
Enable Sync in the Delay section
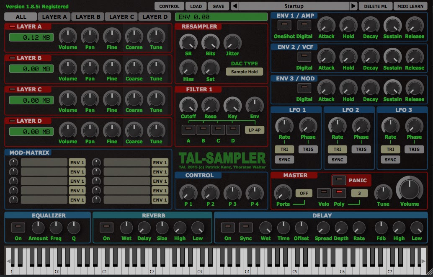[x=246, y=227]
